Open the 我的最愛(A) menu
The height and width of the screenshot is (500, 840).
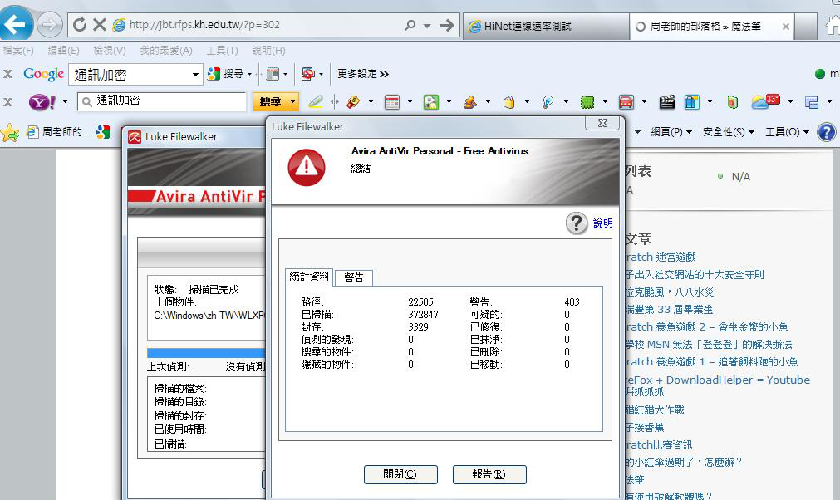click(166, 51)
